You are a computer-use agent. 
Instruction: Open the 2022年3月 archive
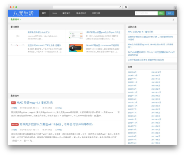[156, 99]
